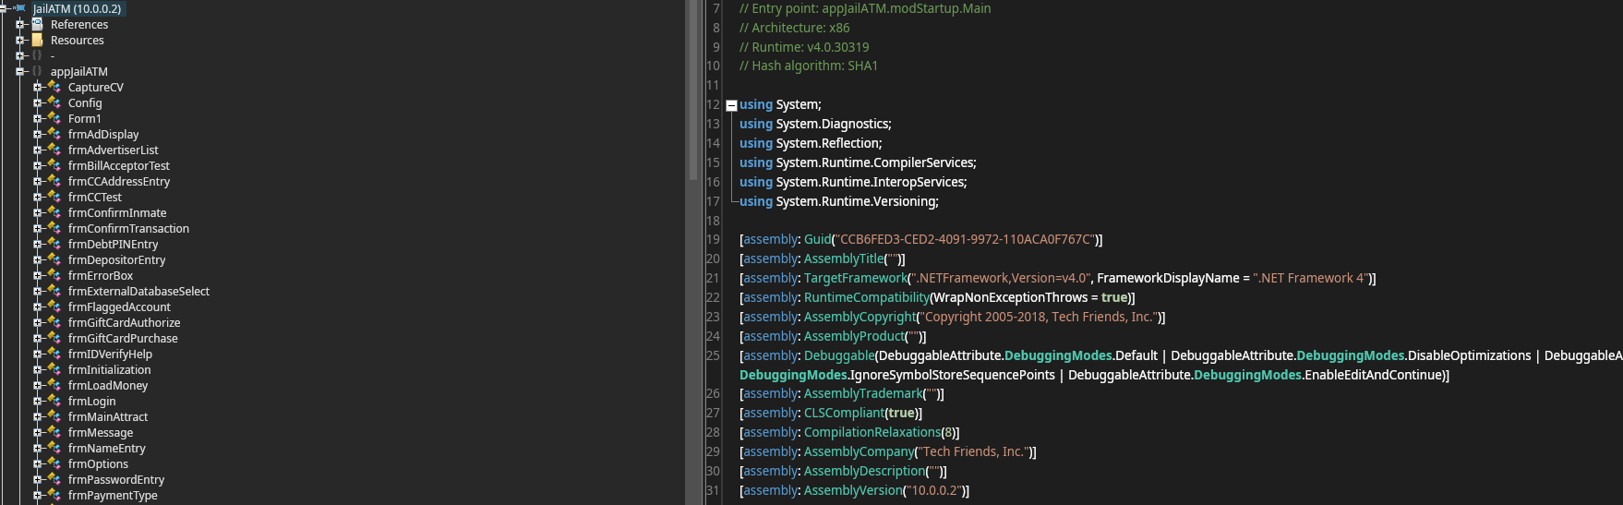Click the frmAdDisplay class icon
The width and height of the screenshot is (1623, 505).
tap(54, 134)
